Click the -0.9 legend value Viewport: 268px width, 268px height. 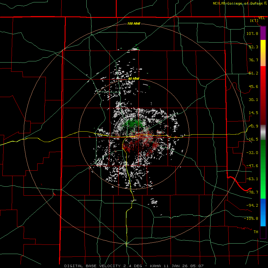[254, 126]
